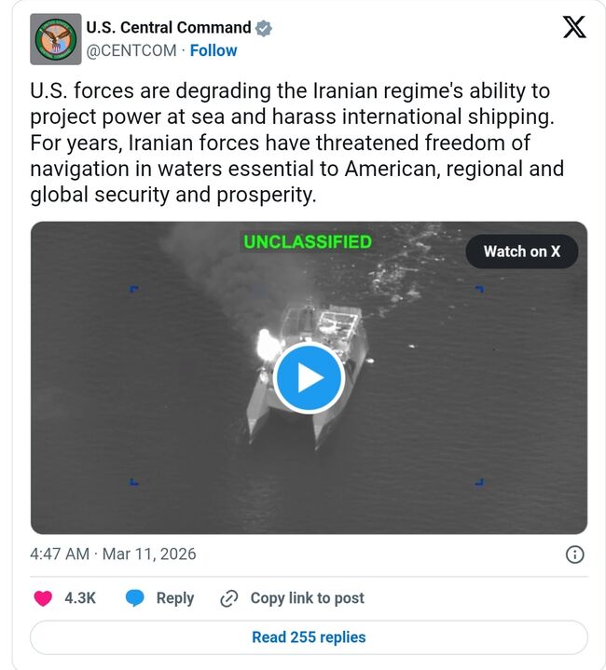
Task: Click the copy link chain icon
Action: pyautogui.click(x=229, y=598)
